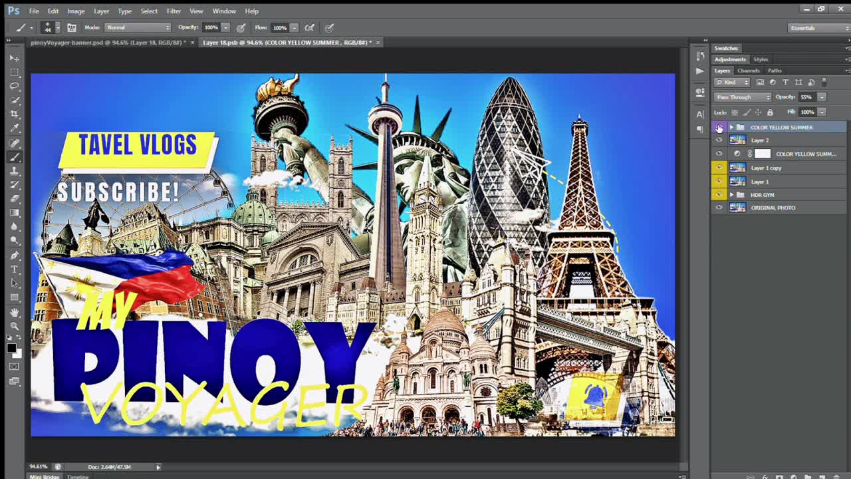Select the Spot Healing Brush tool

[x=15, y=142]
